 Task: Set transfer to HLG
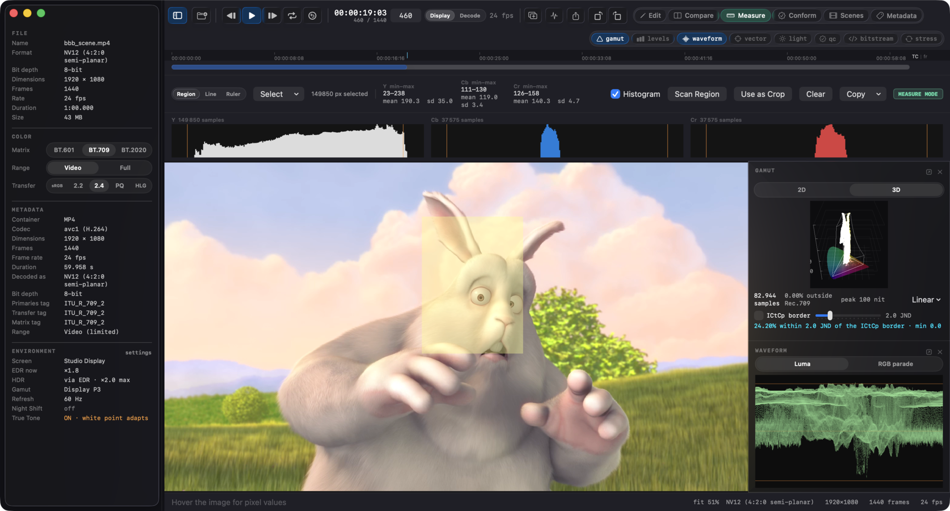(141, 186)
